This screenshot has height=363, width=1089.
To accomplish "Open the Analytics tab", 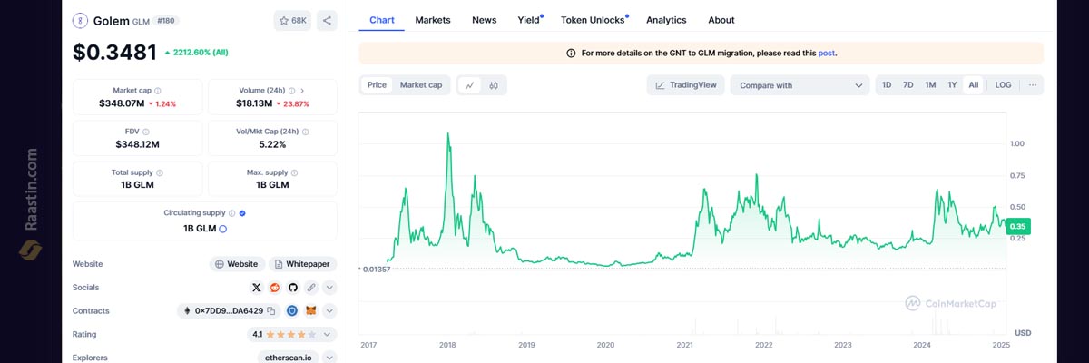I will [666, 20].
